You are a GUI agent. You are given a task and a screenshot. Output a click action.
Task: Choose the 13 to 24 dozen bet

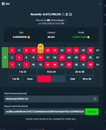(51, 72)
